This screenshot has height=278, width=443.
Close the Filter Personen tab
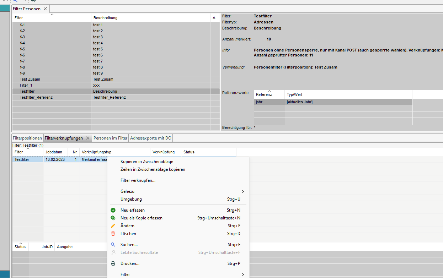pyautogui.click(x=45, y=9)
